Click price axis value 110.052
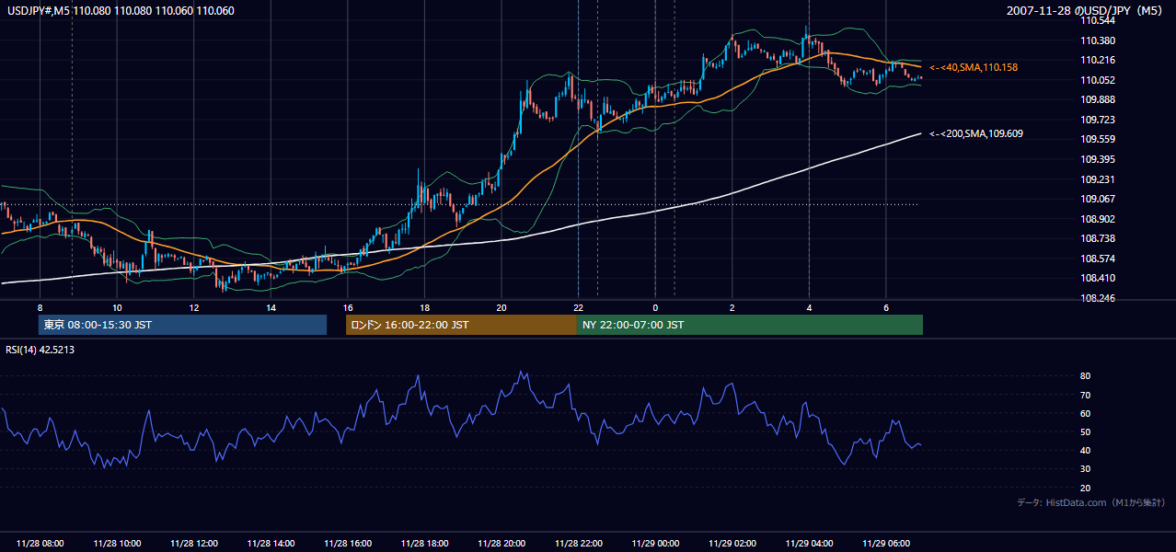Screen dimensions: 1176x552 click(x=1099, y=80)
